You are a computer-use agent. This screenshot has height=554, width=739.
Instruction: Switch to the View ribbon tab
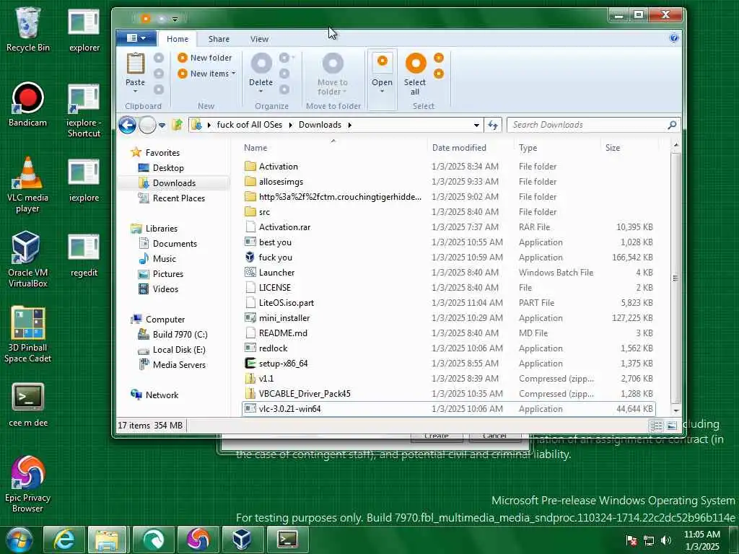[x=259, y=39]
